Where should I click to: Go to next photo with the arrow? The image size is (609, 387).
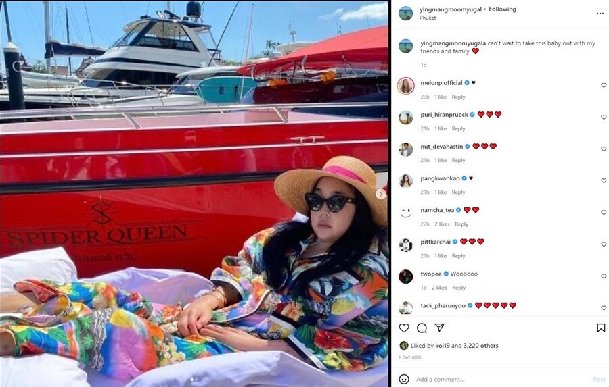coord(381,193)
